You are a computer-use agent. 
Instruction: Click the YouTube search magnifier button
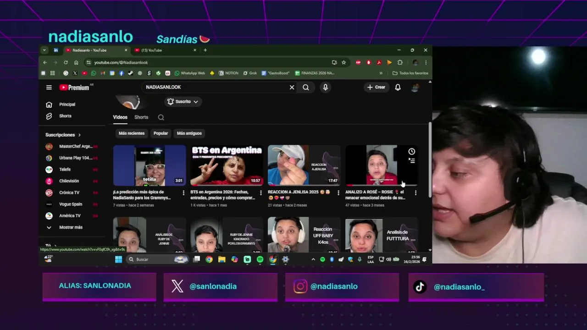306,87
